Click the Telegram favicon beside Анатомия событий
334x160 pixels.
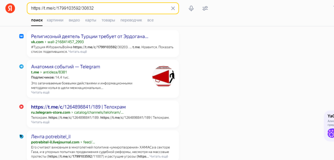21,66
